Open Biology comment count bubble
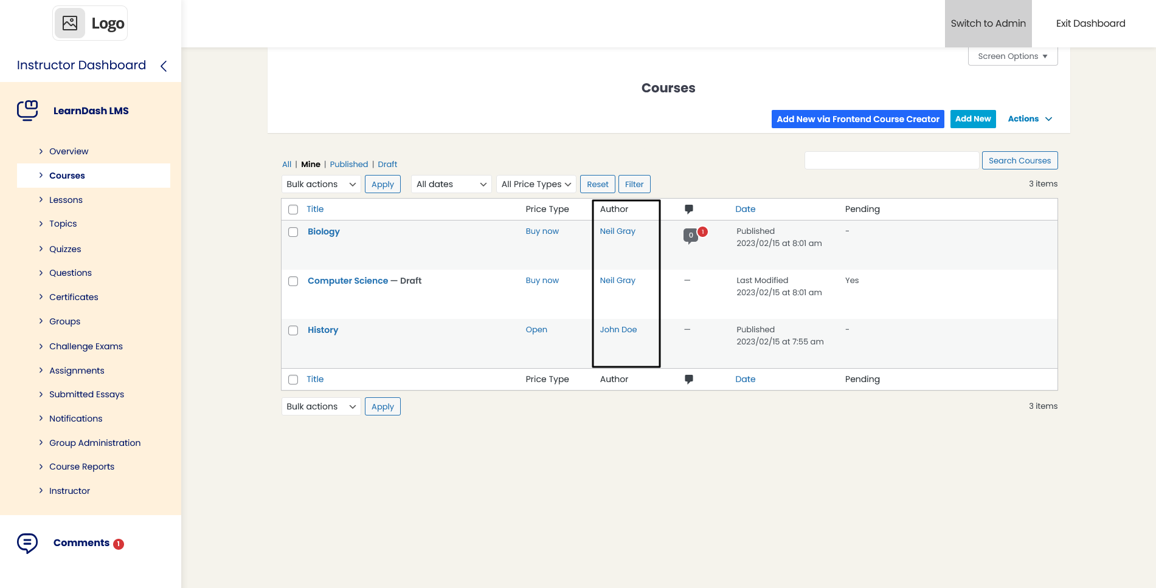This screenshot has width=1156, height=588. point(690,236)
